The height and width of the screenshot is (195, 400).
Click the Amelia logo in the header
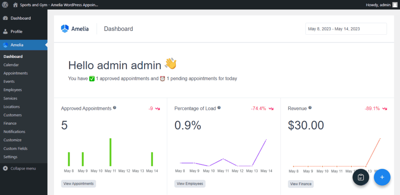click(75, 29)
